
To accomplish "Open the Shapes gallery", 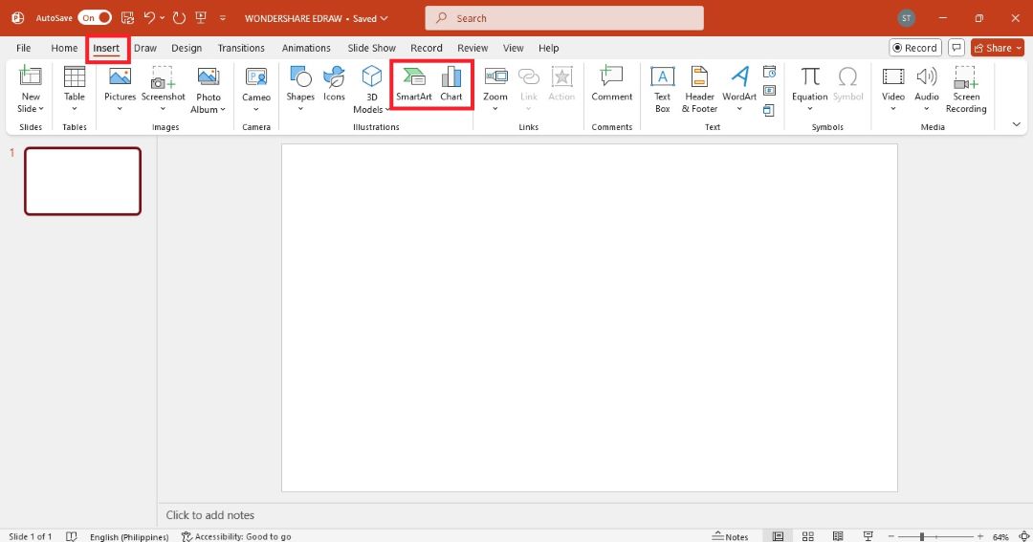I will click(300, 90).
